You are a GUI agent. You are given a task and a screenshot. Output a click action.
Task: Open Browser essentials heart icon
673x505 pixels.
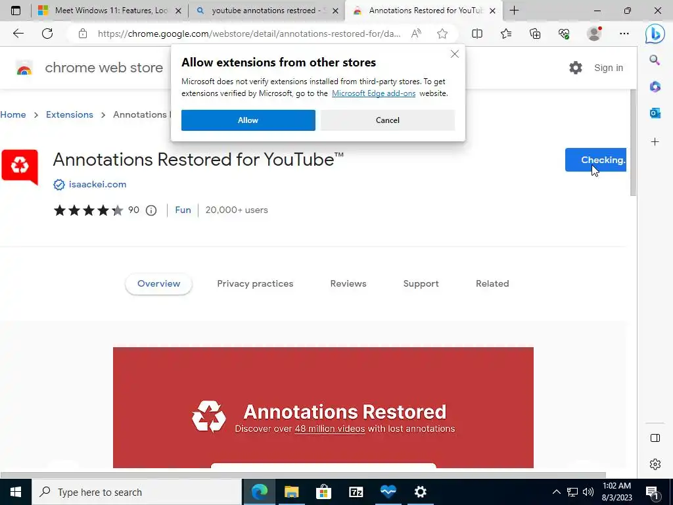coord(564,34)
